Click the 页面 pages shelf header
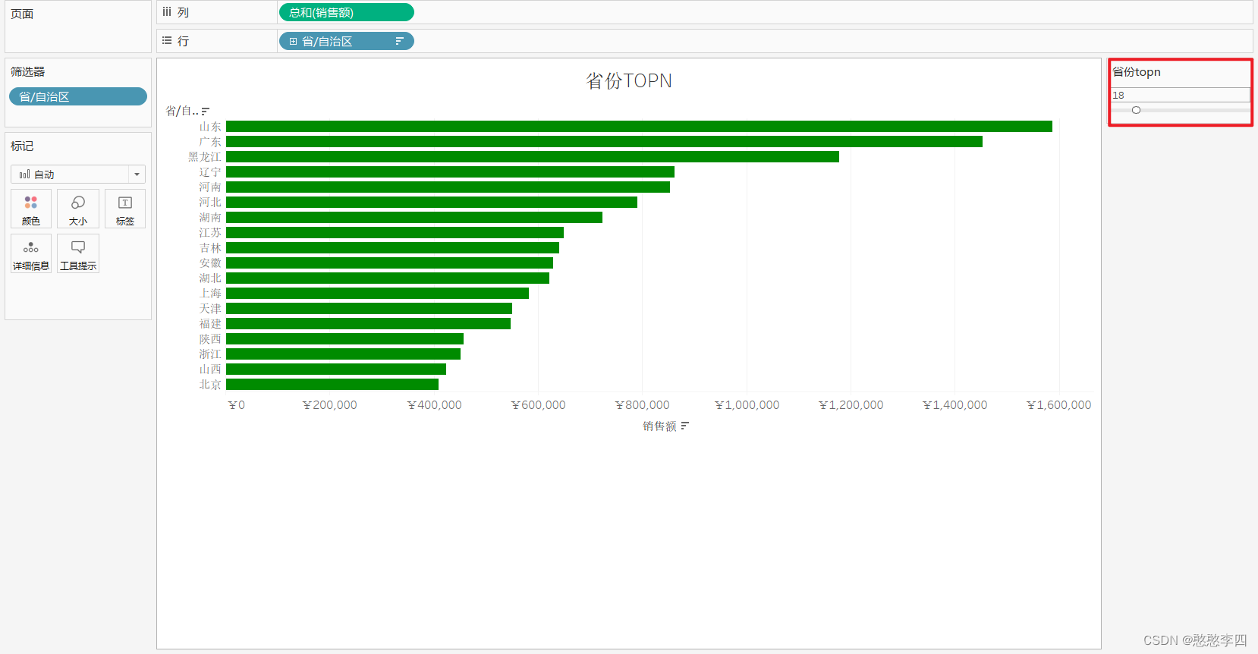The image size is (1258, 654). click(22, 14)
